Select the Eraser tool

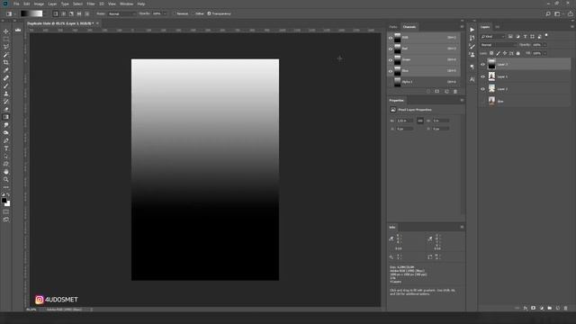point(6,109)
